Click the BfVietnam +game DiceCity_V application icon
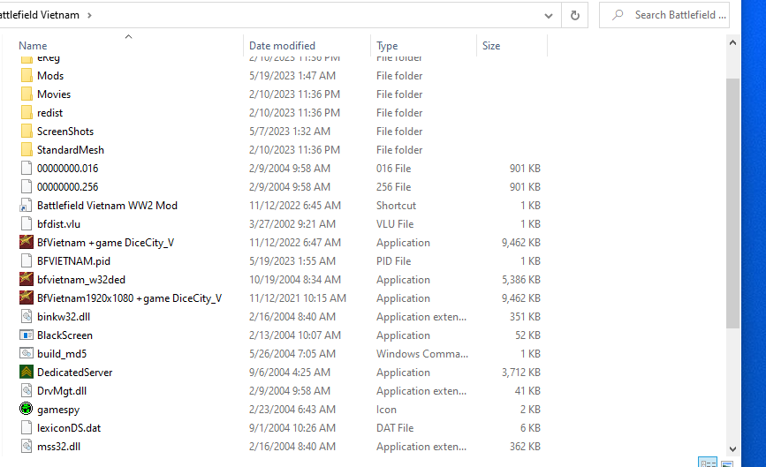This screenshot has width=766, height=467. point(27,243)
